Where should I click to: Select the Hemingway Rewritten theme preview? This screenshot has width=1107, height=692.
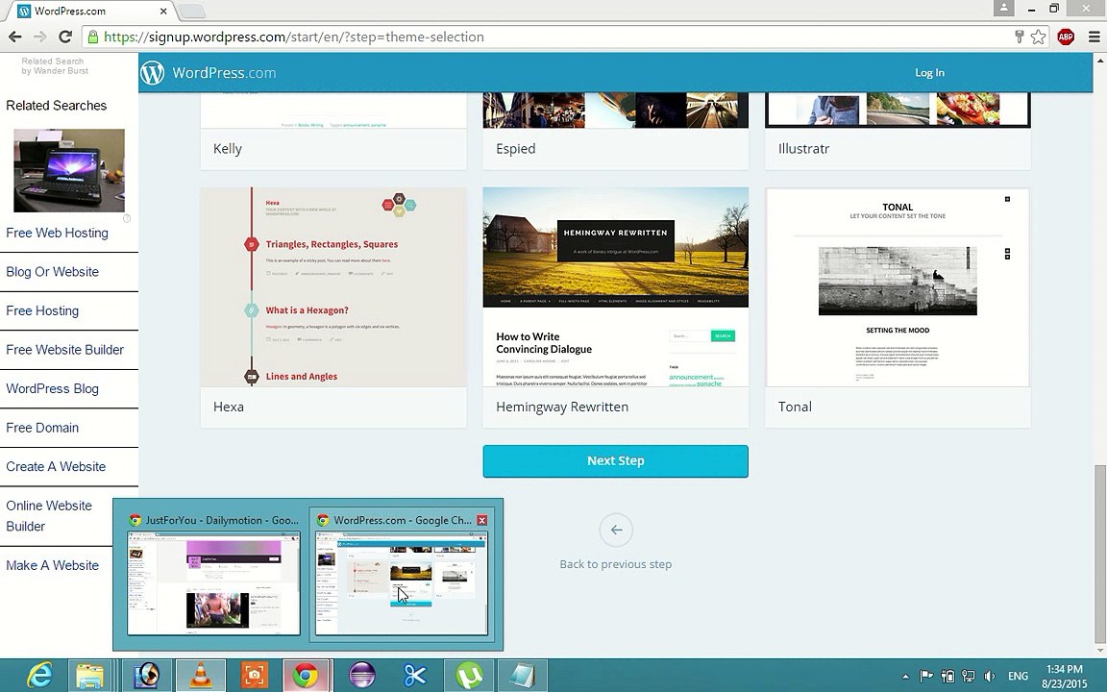click(616, 286)
